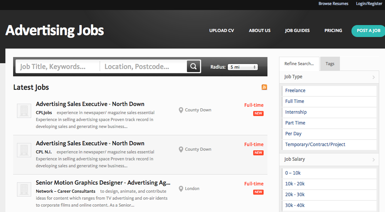Select the 10k - 20k salary filter
The image size is (385, 212).
[x=329, y=184]
